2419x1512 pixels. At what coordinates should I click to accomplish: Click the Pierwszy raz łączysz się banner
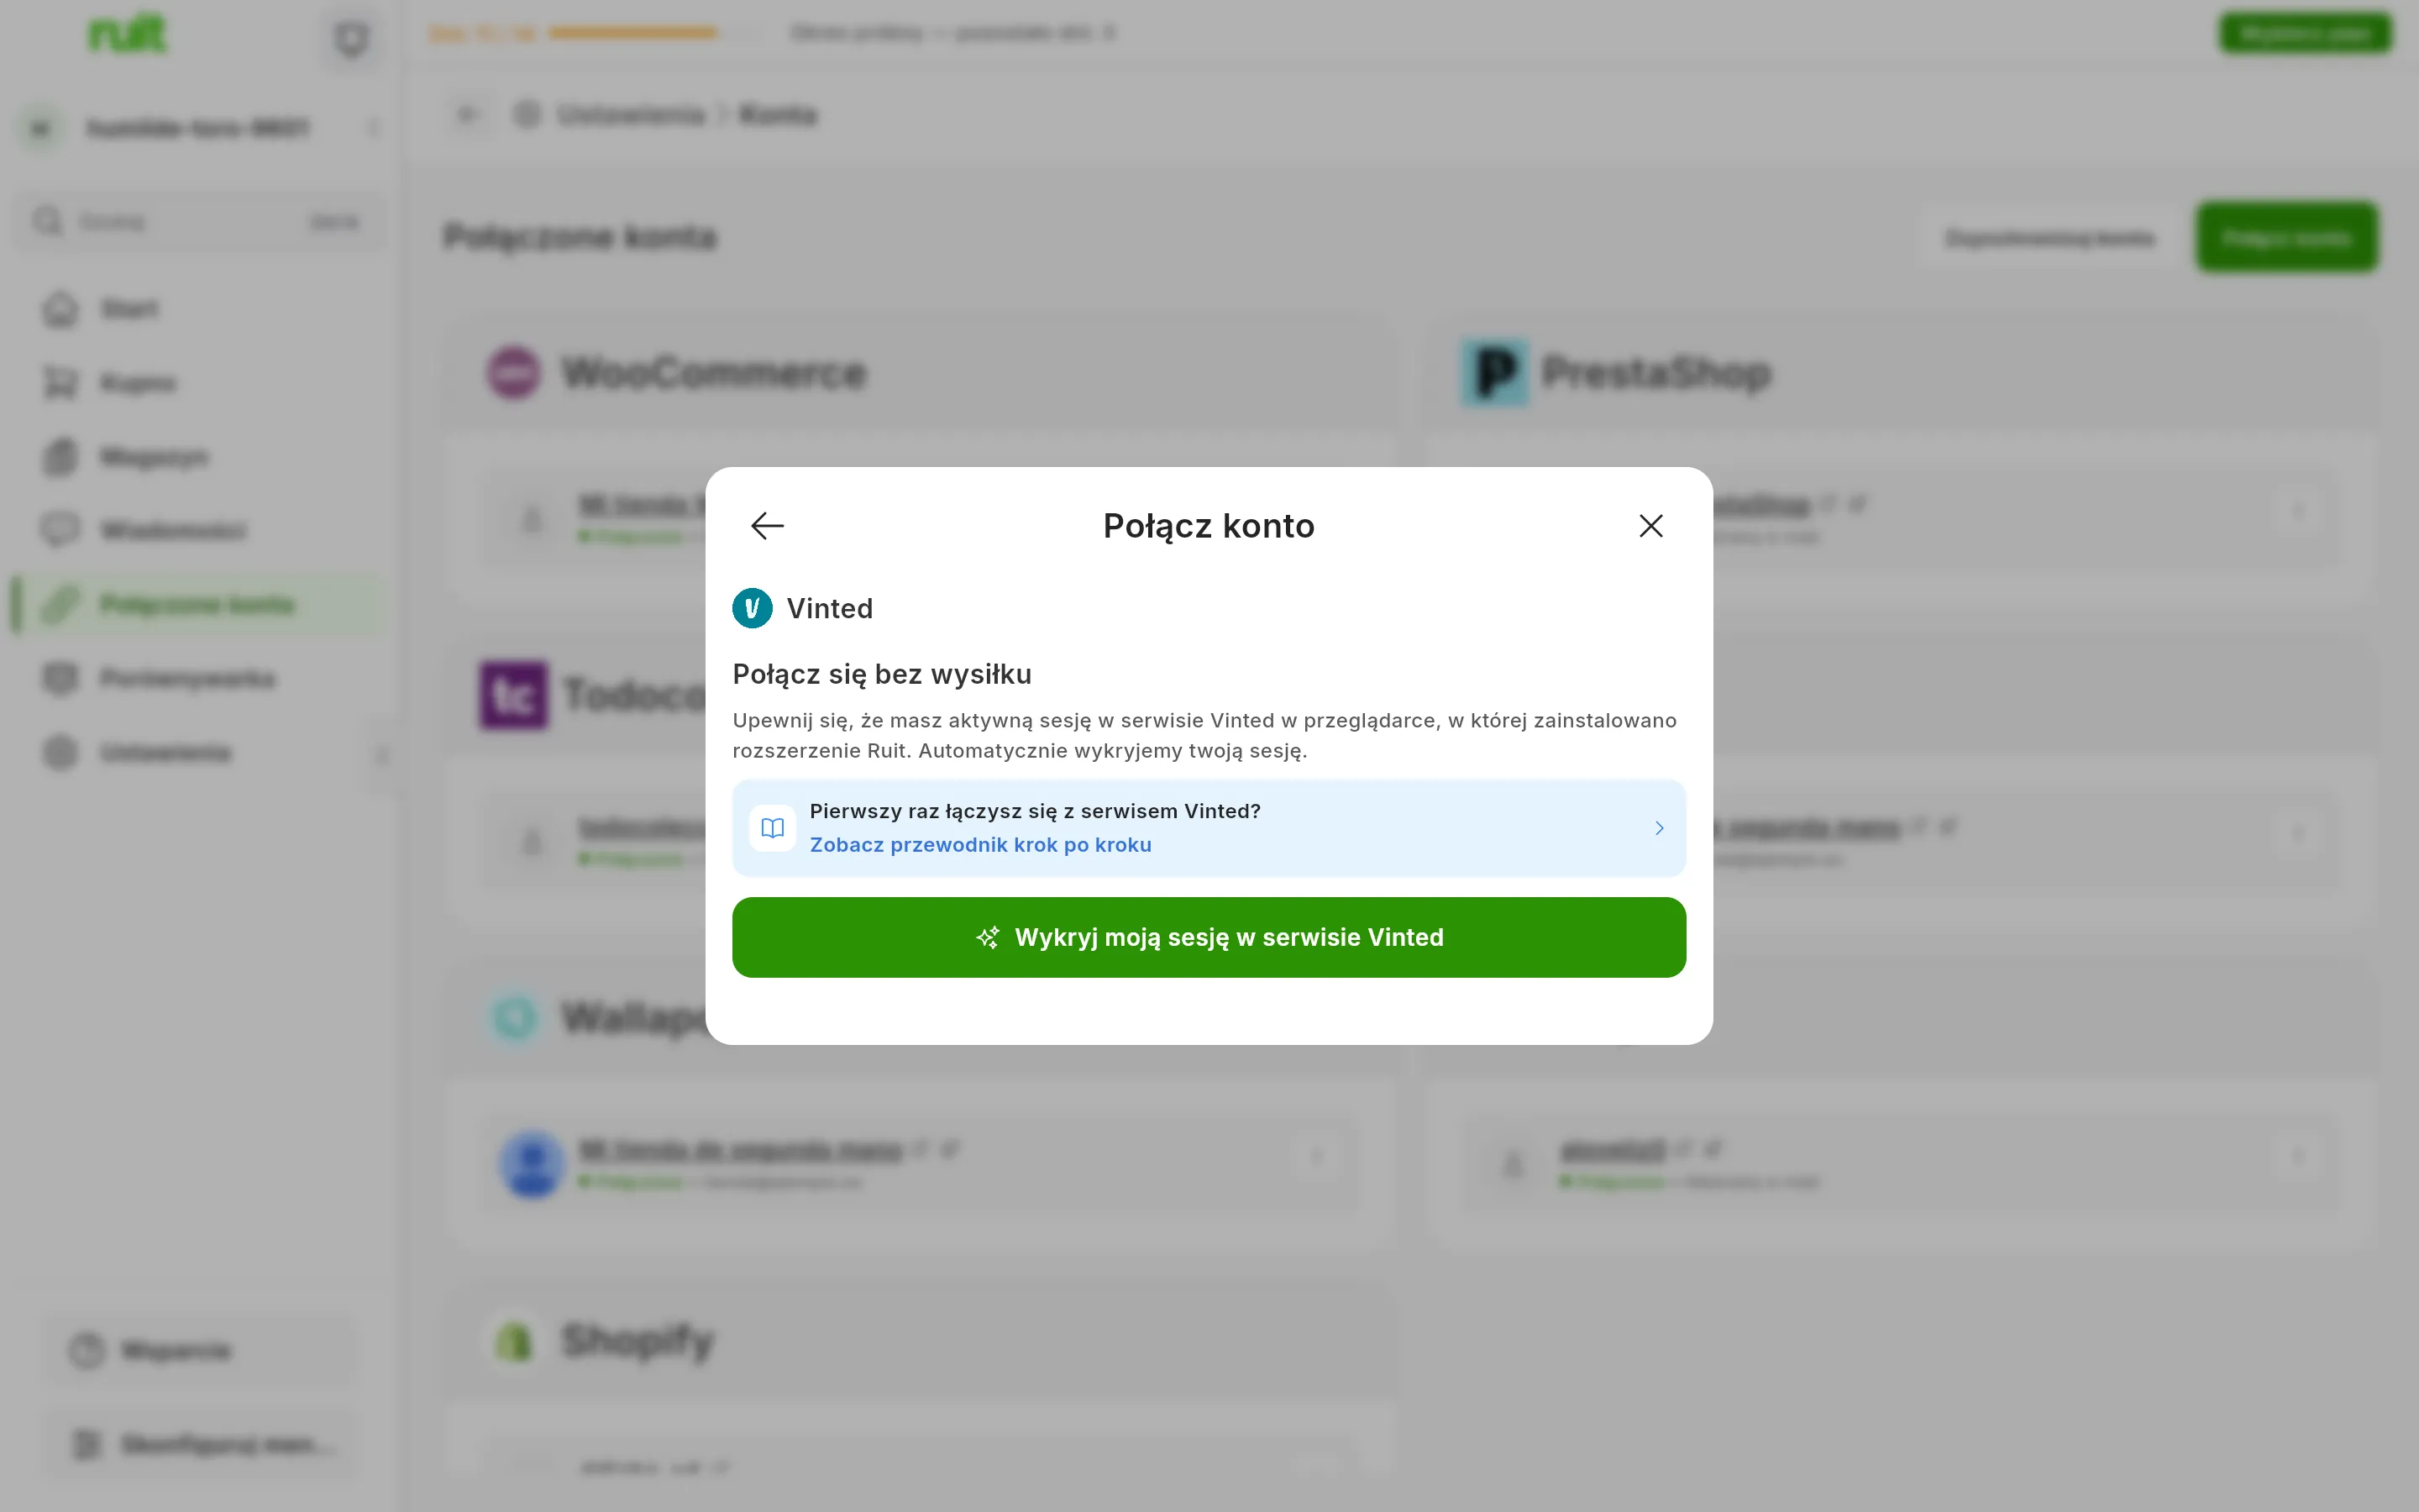point(1209,828)
